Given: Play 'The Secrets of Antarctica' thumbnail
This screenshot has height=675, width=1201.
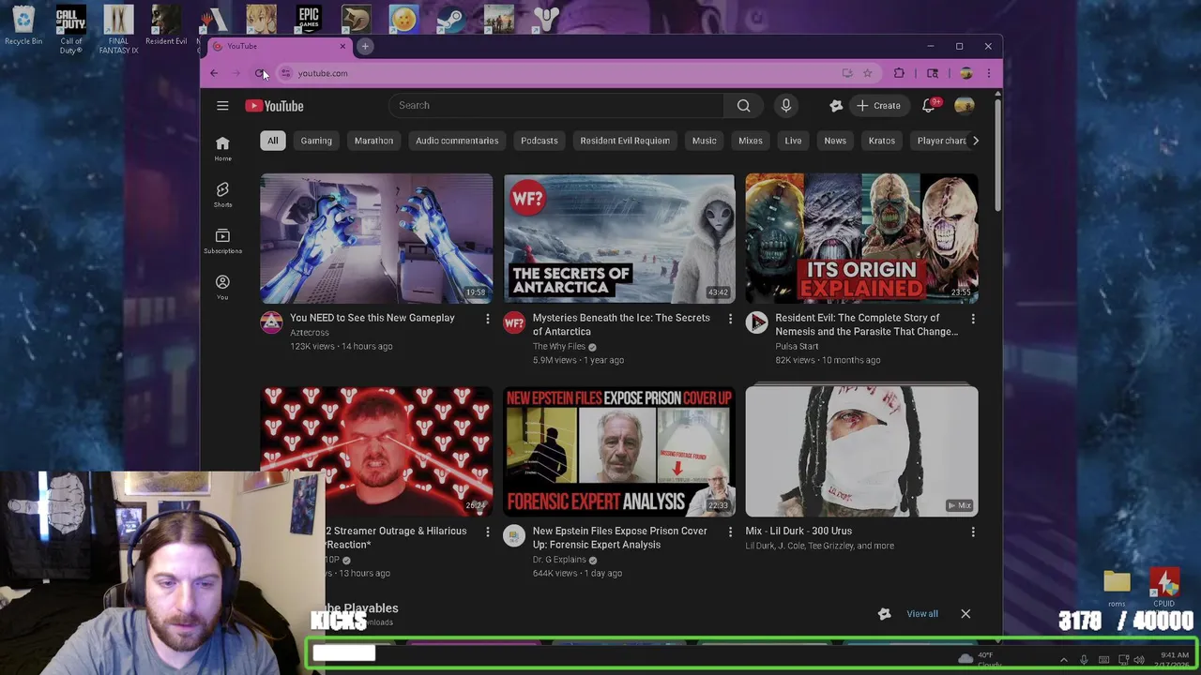Looking at the screenshot, I should click(x=619, y=238).
